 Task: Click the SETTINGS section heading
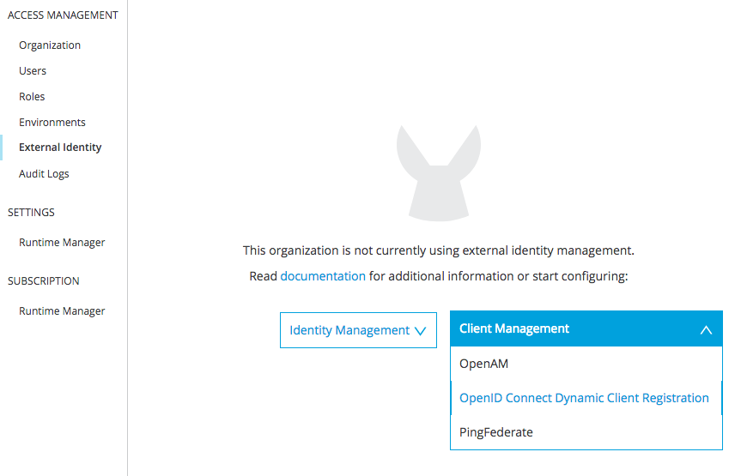pos(31,213)
